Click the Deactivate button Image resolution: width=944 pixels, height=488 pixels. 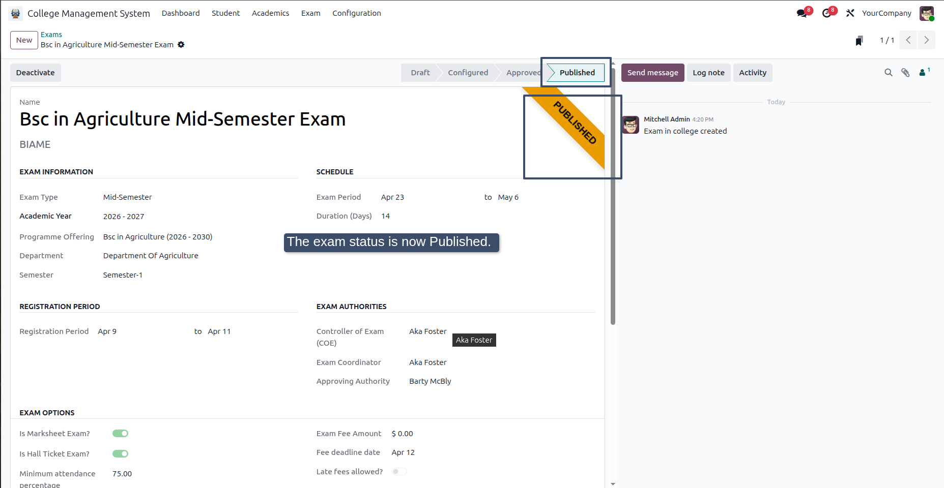coord(36,73)
